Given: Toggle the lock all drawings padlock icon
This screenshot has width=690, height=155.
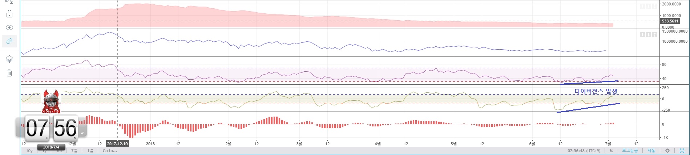Looking at the screenshot, I should 9,14.
